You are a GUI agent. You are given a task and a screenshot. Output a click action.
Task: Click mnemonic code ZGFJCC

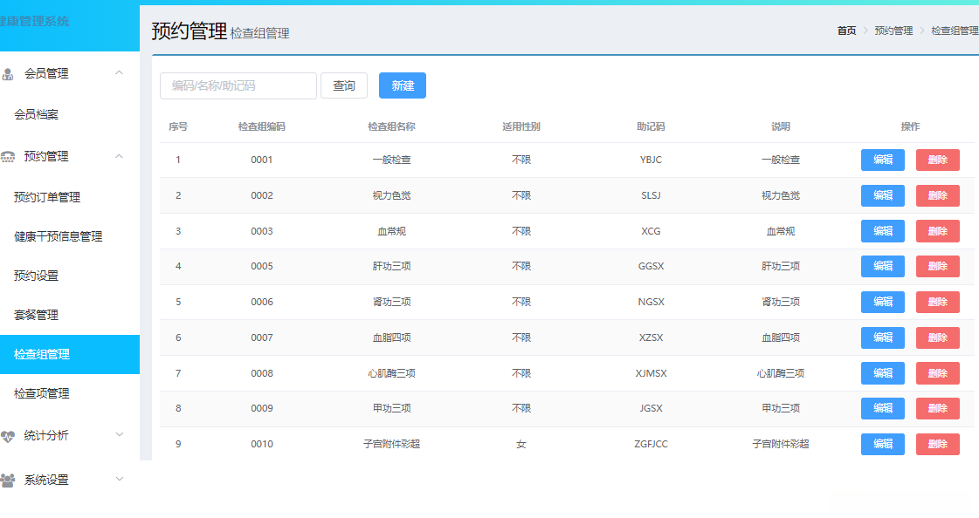[x=651, y=445]
